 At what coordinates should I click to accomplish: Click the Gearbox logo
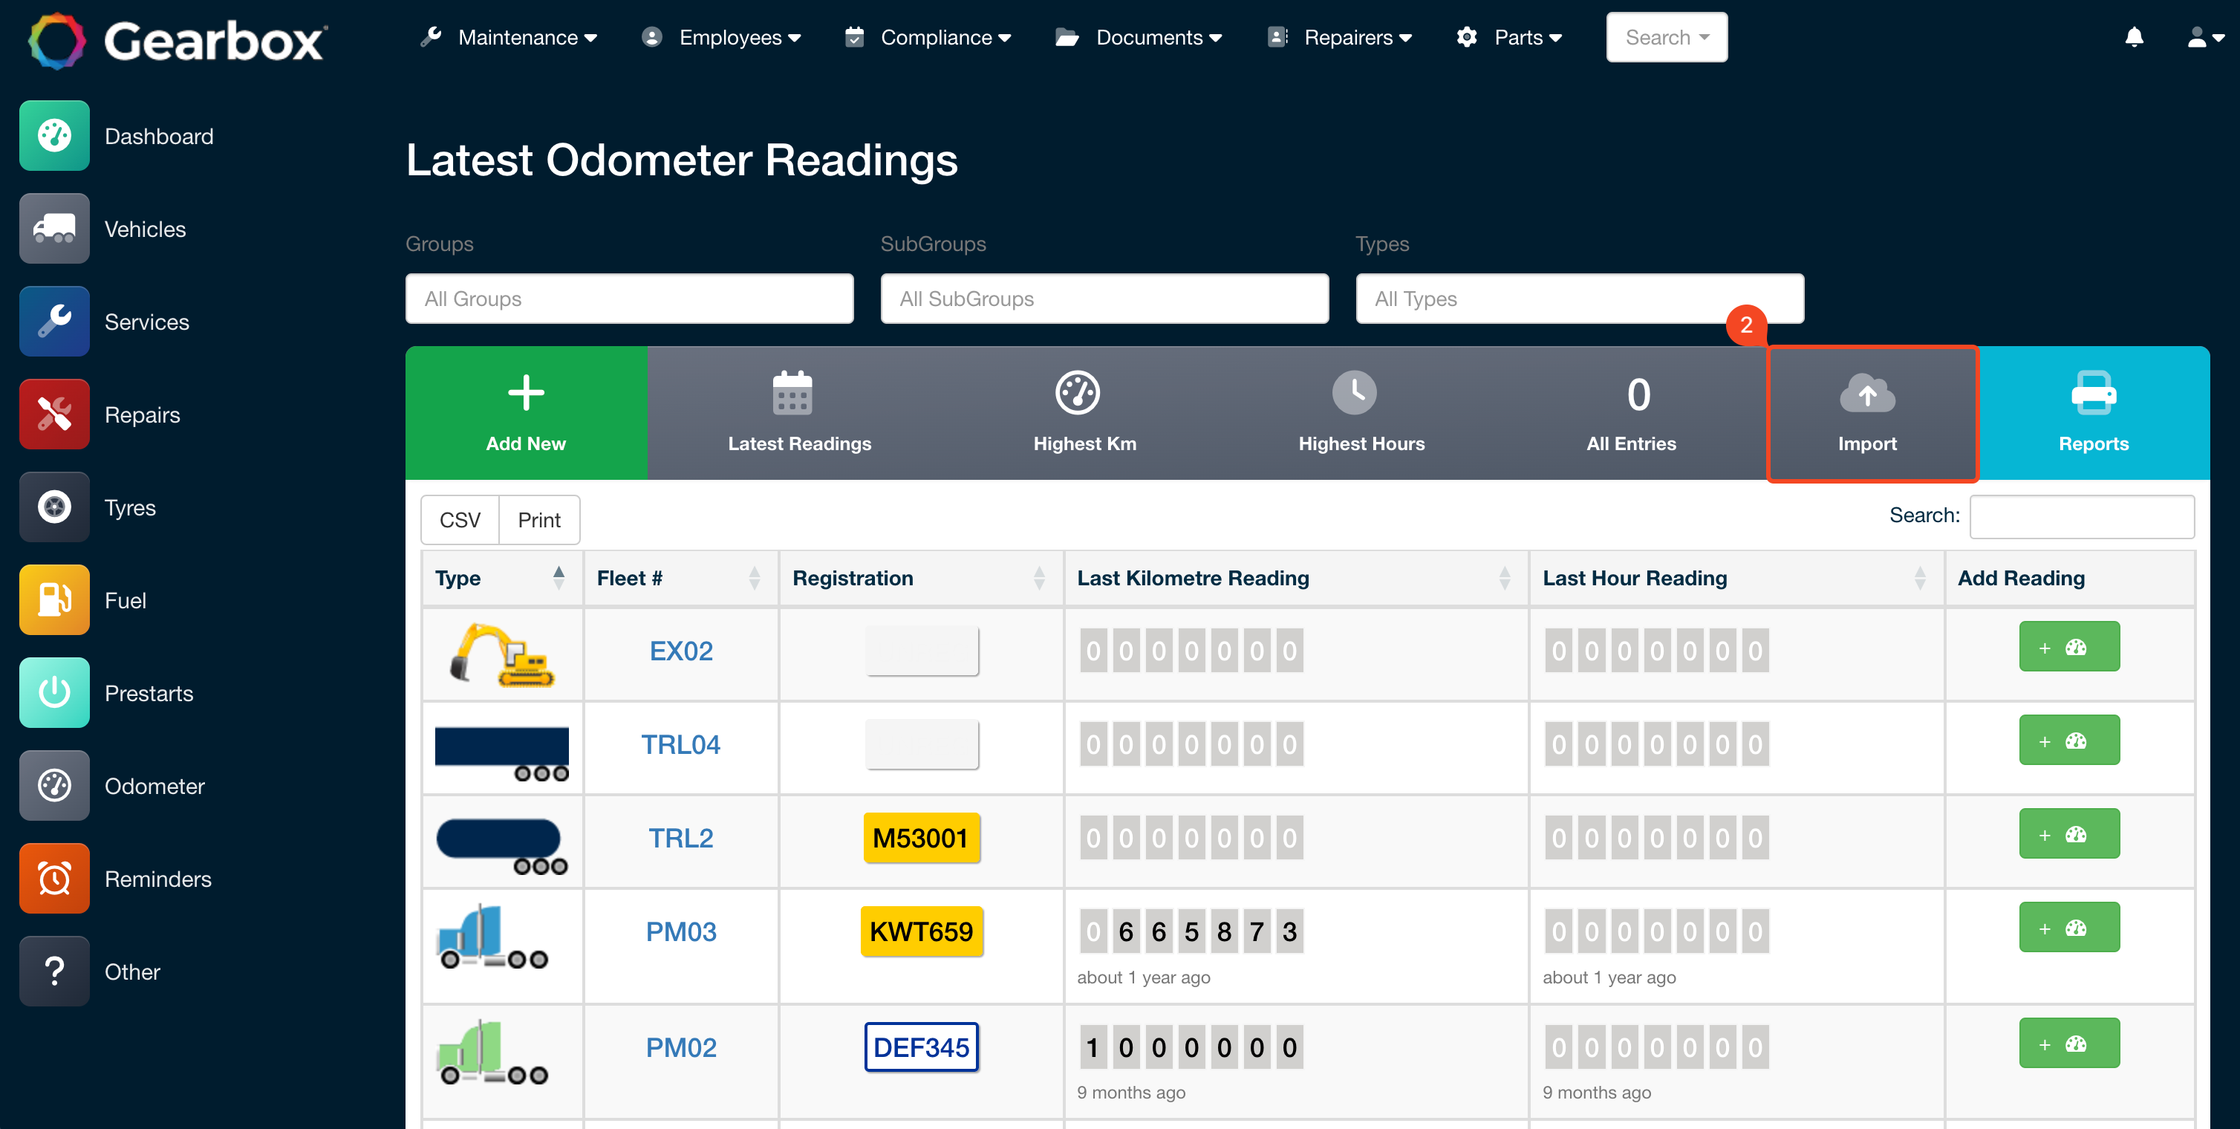pos(178,41)
